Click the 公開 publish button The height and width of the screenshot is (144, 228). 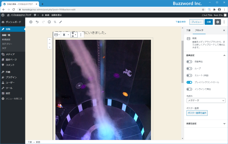(x=209, y=22)
